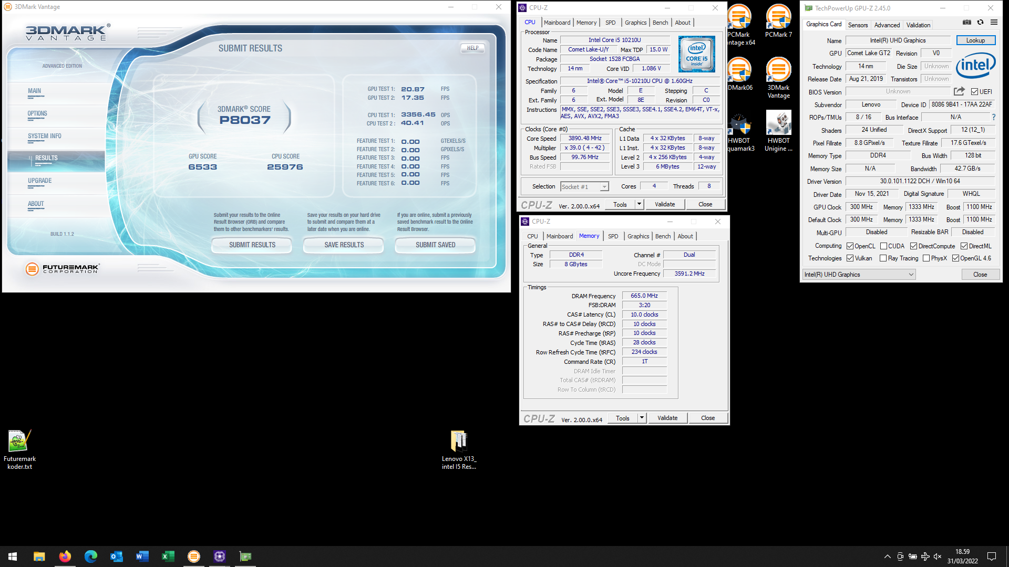Viewport: 1009px width, 567px height.
Task: Switch to 3DMark Vantage taskbar icon
Action: coord(194,556)
